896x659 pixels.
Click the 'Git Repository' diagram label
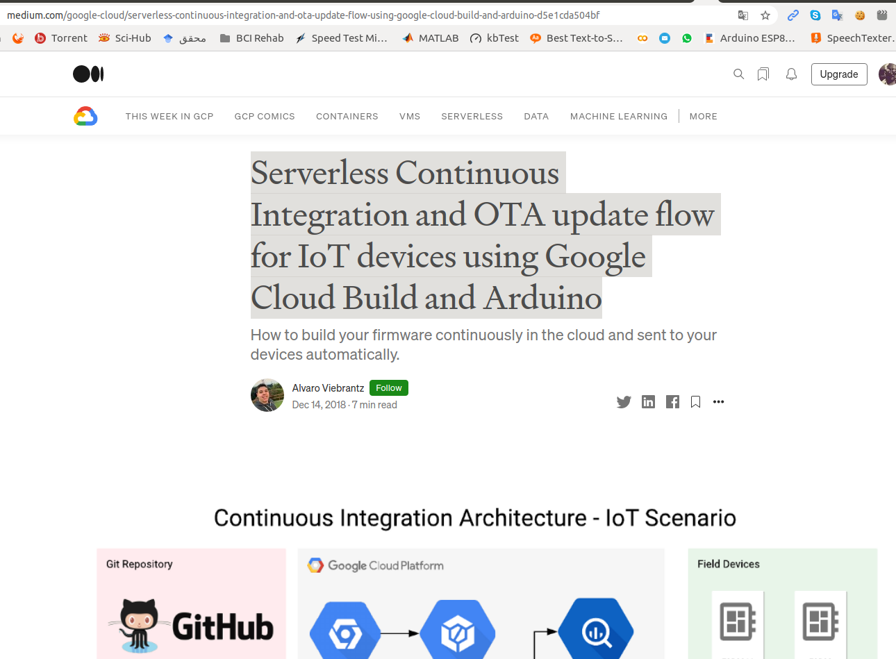140,564
